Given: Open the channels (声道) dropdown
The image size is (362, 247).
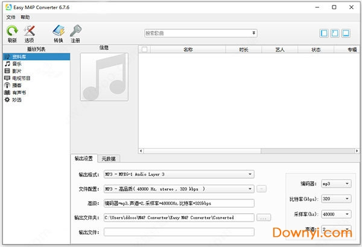Looking at the screenshot, I should click(x=337, y=229).
